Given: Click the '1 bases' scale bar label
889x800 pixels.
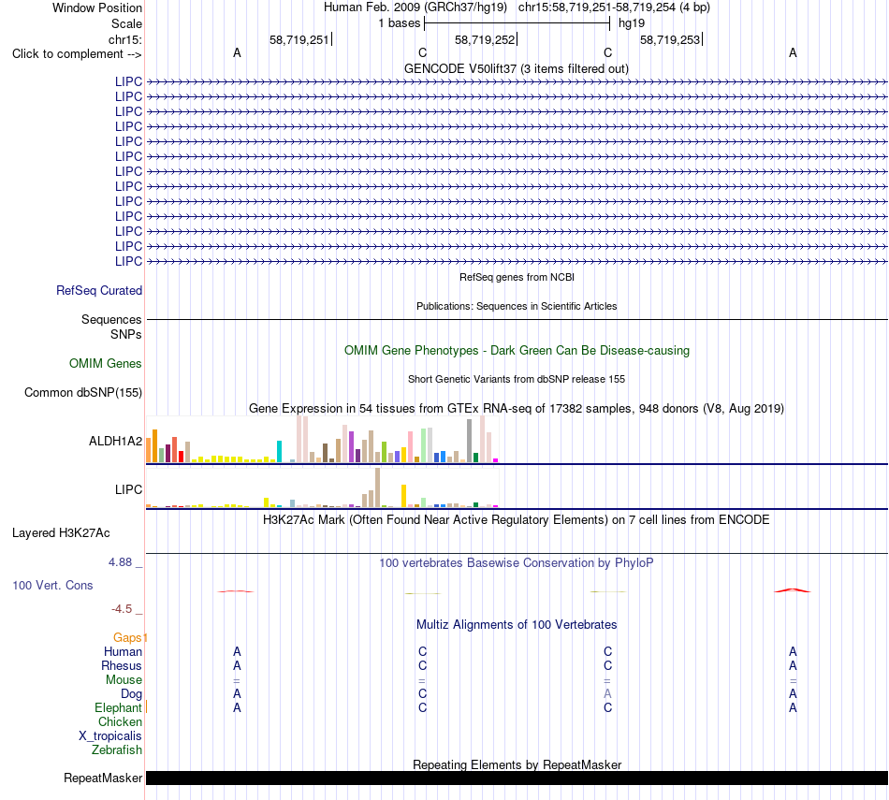Looking at the screenshot, I should [x=400, y=23].
